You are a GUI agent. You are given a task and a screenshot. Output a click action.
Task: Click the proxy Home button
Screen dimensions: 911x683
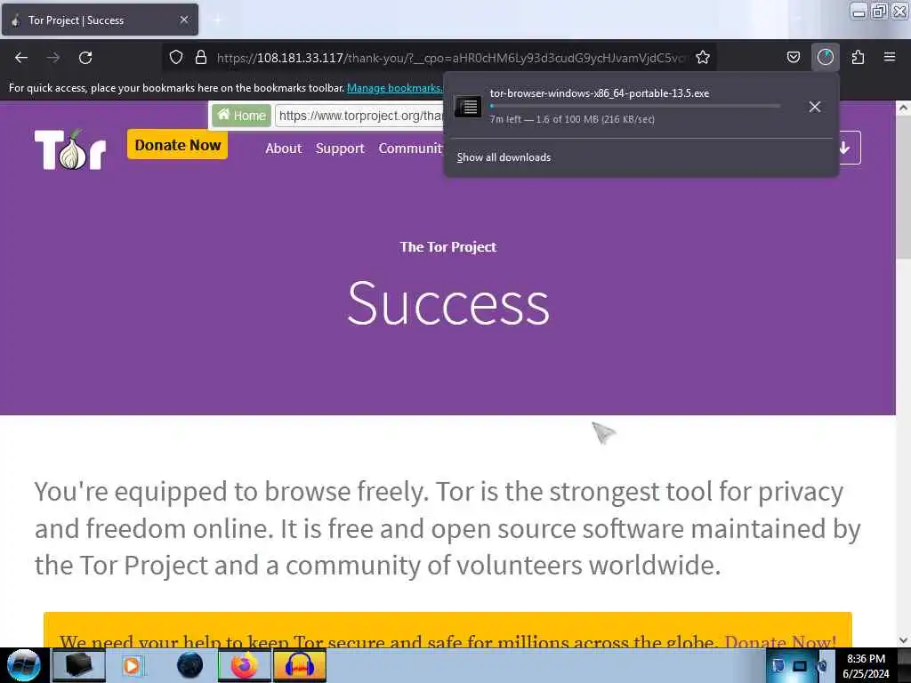[241, 115]
